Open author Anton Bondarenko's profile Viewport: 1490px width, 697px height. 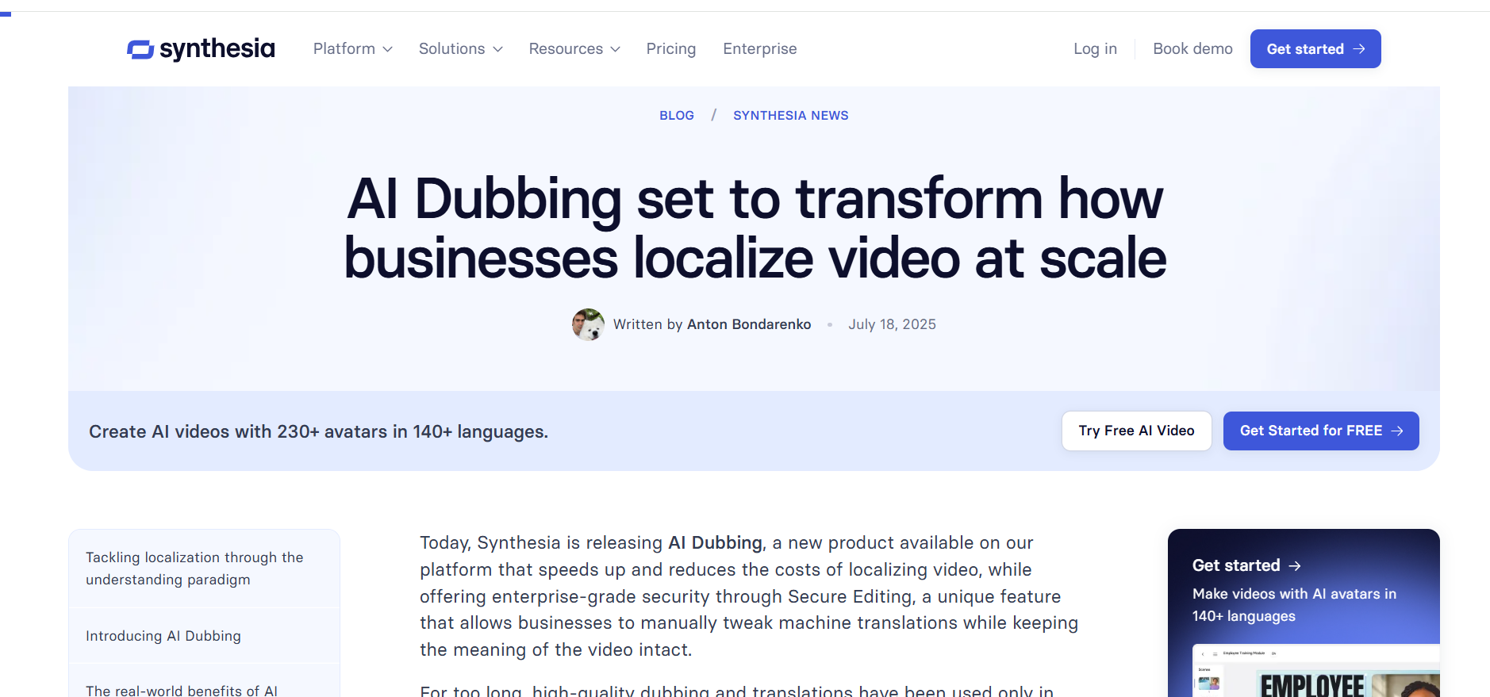click(x=749, y=324)
